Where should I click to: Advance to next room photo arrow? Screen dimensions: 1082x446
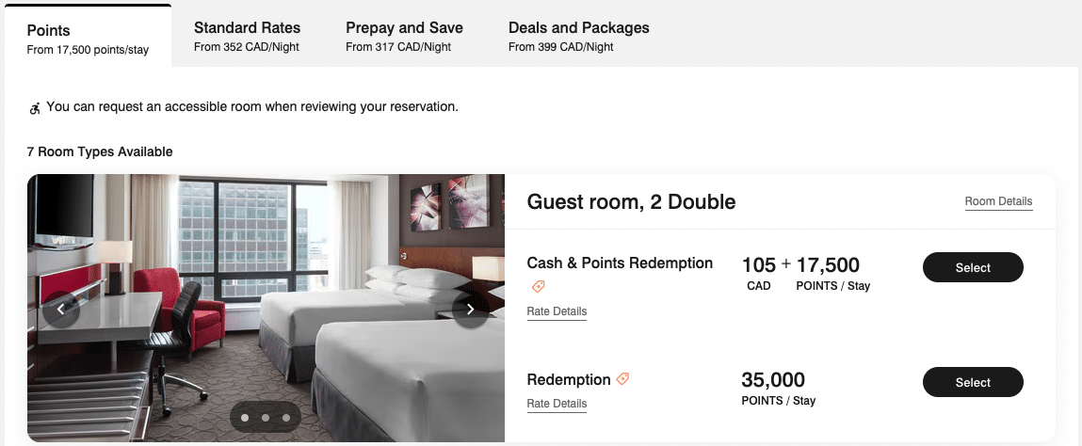pyautogui.click(x=470, y=308)
